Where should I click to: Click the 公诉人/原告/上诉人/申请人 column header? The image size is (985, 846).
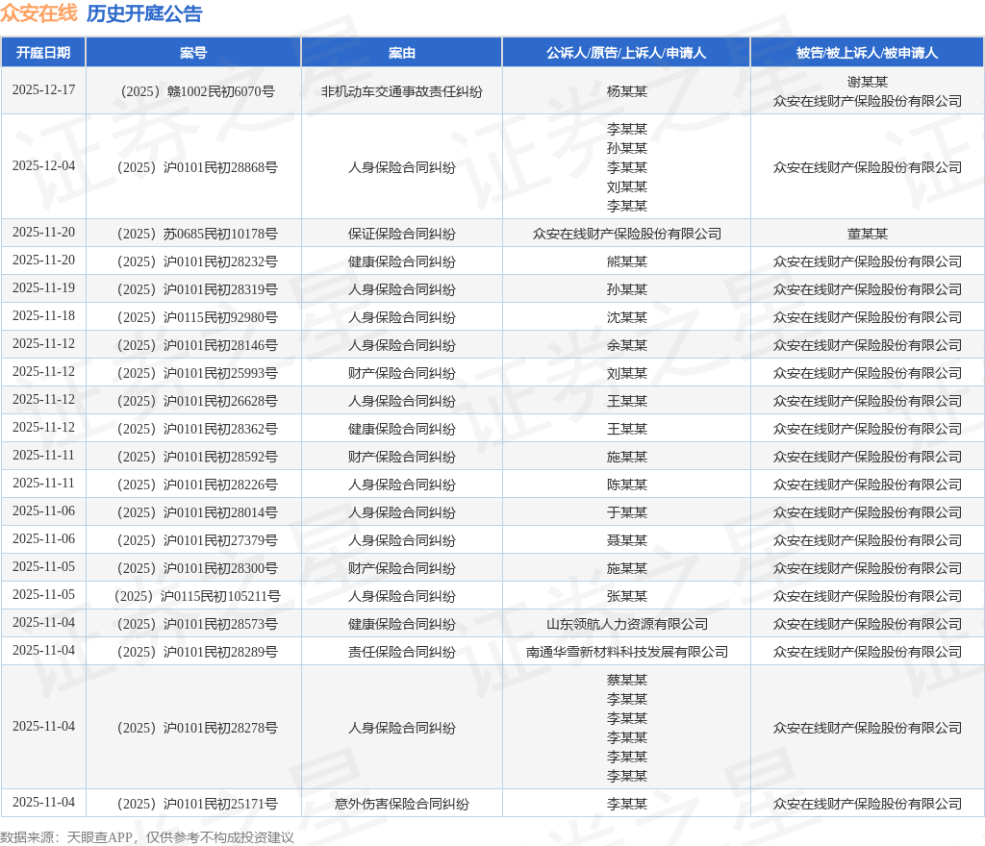626,53
